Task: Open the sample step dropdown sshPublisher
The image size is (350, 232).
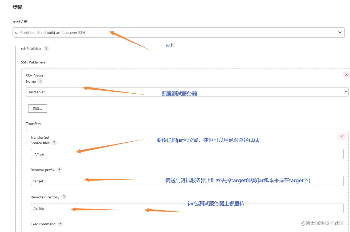Action: [178, 33]
